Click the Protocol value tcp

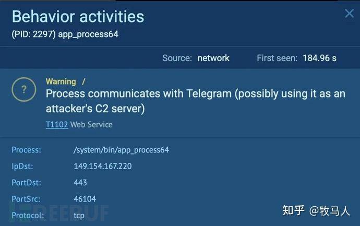tap(79, 216)
